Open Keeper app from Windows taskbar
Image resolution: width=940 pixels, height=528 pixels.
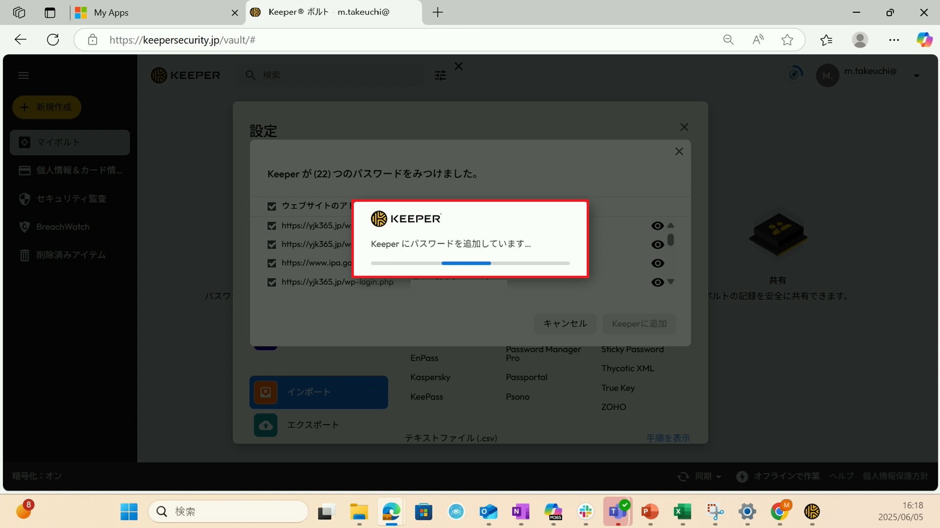point(812,511)
